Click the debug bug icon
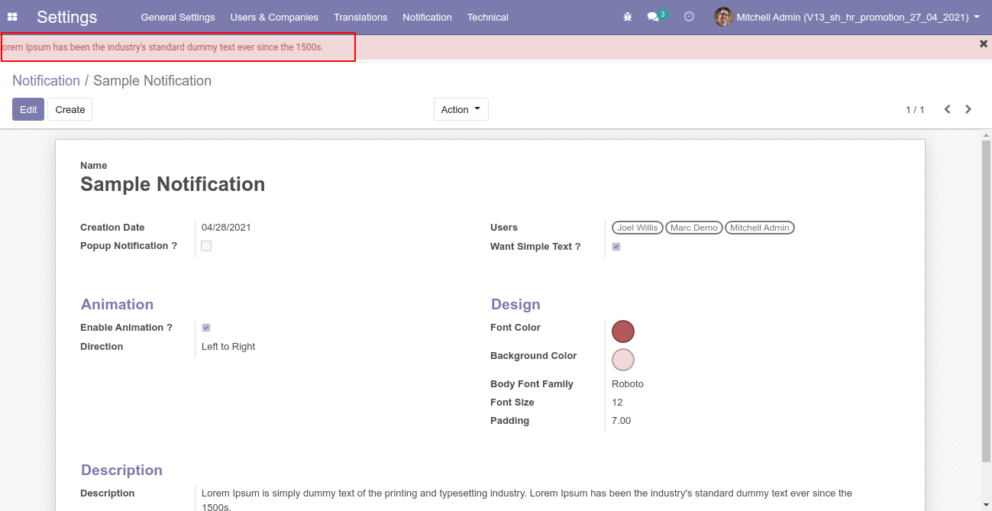The height and width of the screenshot is (511, 992). point(628,17)
